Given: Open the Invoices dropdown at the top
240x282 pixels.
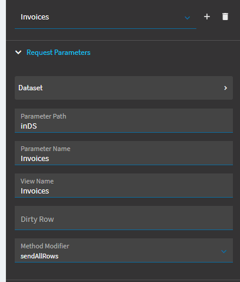Looking at the screenshot, I should pyautogui.click(x=106, y=17).
